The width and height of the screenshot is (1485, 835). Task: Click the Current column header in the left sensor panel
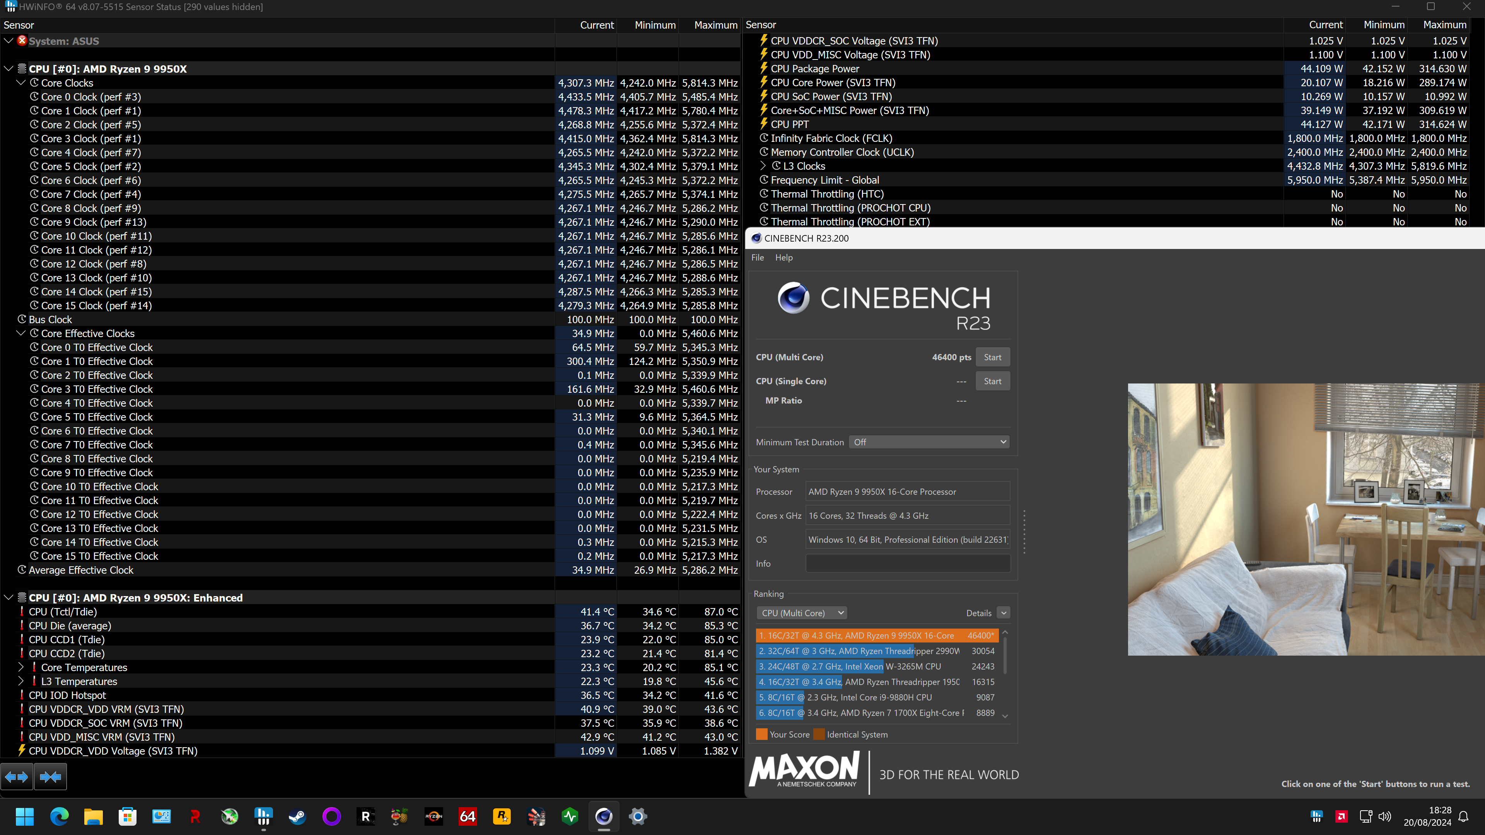597,26
